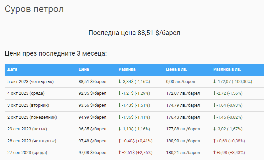Select the 2 окт 2023 (понеделник) row date

(x=32, y=117)
